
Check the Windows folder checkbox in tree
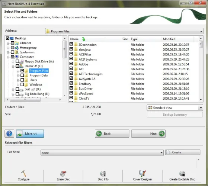[x=22, y=84]
